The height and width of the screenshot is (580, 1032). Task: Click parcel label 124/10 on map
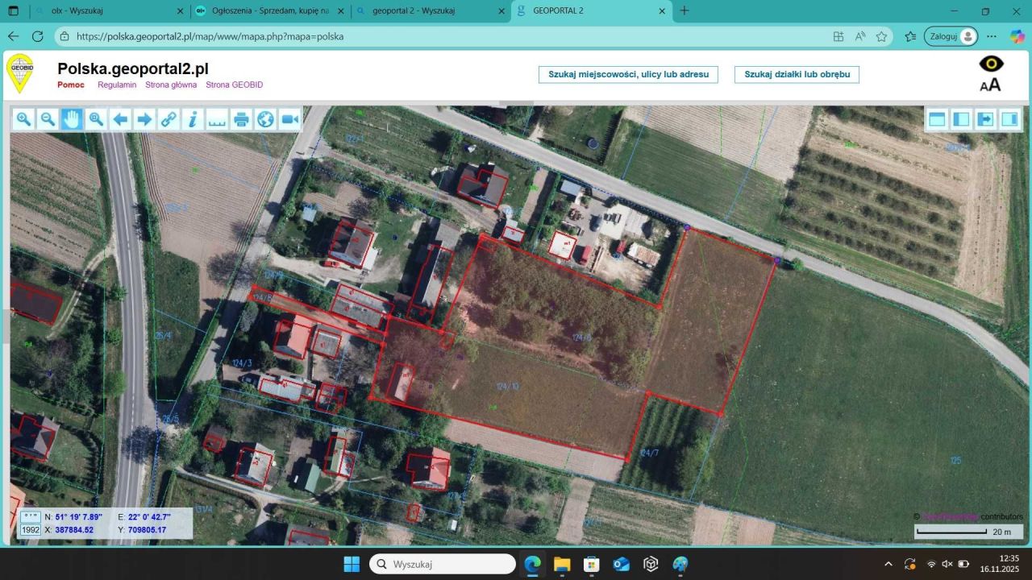click(x=507, y=387)
